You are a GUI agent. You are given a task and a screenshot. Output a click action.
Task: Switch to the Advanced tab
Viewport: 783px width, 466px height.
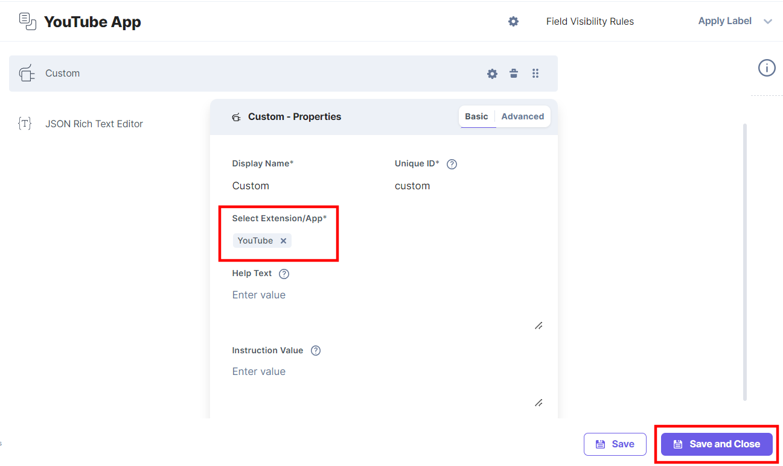click(523, 116)
